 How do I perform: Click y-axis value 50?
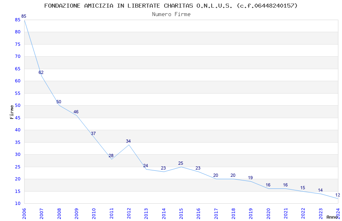pos(18,105)
